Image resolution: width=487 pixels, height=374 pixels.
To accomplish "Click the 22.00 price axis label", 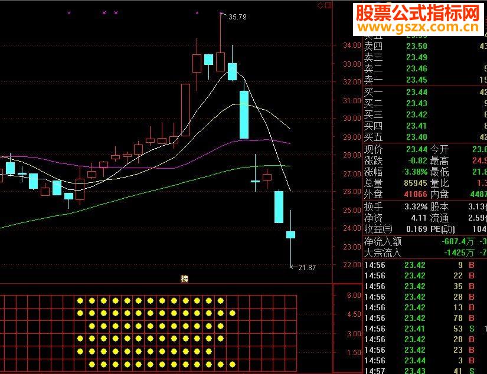I will pos(352,265).
